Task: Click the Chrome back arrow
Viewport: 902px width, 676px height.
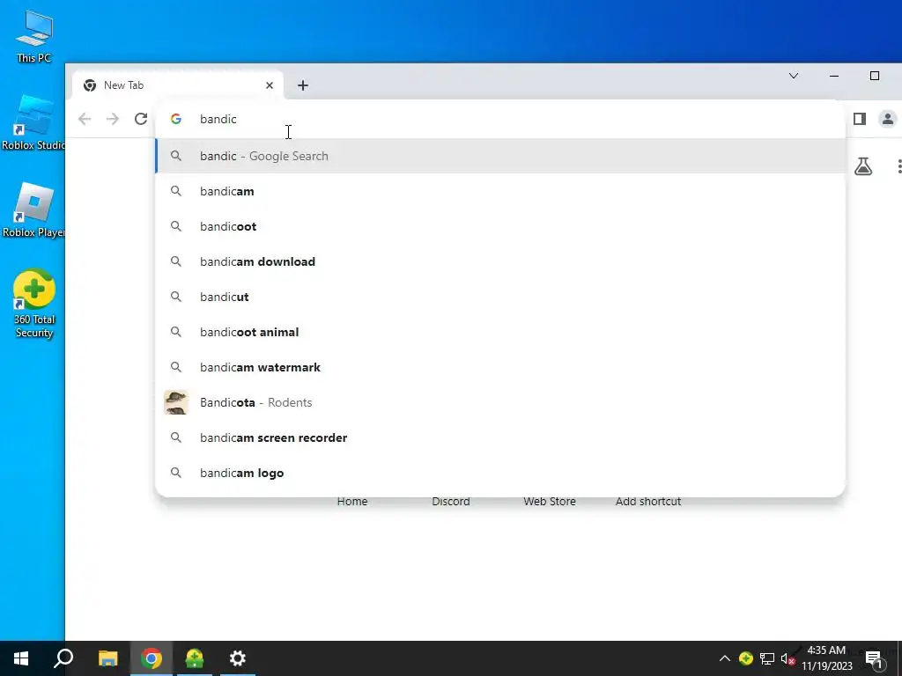Action: (x=85, y=119)
